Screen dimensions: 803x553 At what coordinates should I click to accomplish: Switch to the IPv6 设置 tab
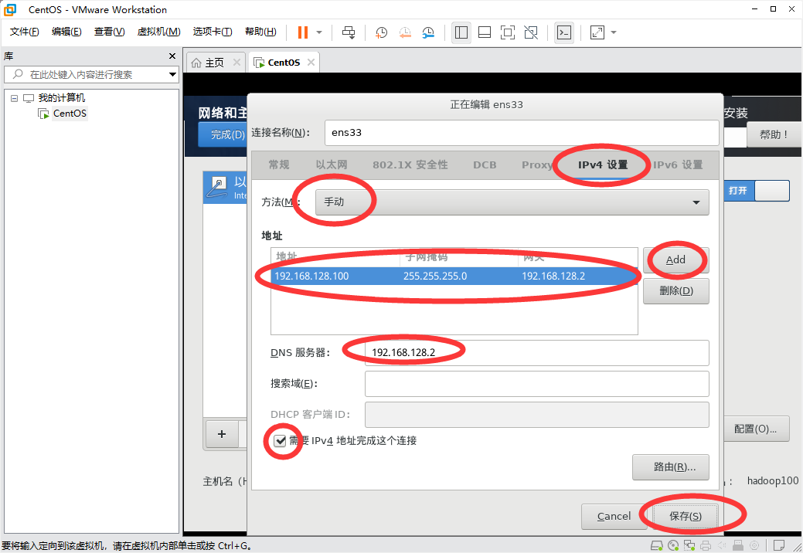pyautogui.click(x=678, y=165)
